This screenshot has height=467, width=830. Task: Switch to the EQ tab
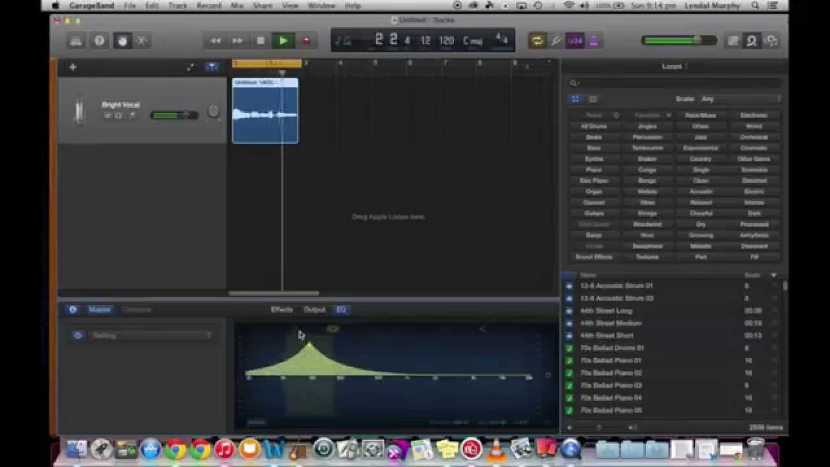coord(341,310)
